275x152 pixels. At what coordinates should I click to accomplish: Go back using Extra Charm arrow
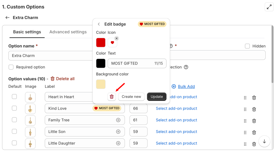[x=8, y=18]
